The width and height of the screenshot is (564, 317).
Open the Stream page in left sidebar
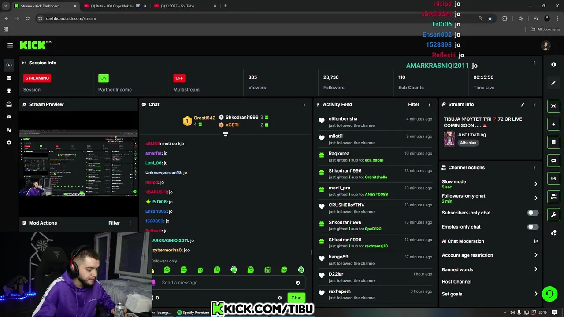click(x=9, y=65)
